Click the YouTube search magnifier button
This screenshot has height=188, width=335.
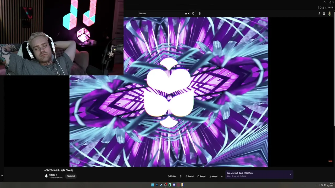point(193,14)
